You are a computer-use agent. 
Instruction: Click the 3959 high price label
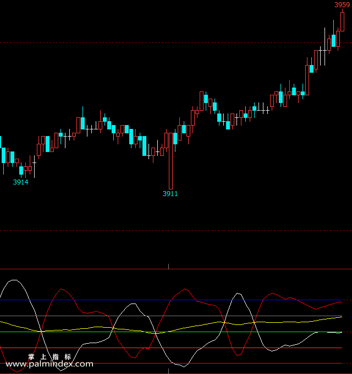pyautogui.click(x=342, y=5)
